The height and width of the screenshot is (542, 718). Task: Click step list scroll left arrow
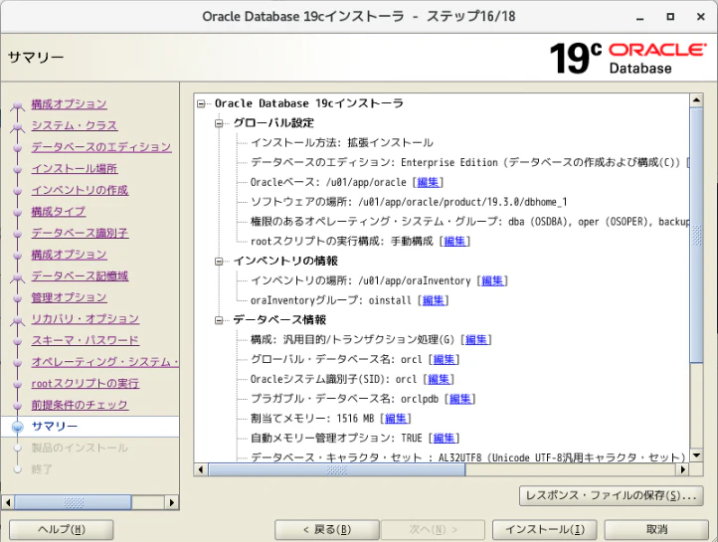[8, 502]
